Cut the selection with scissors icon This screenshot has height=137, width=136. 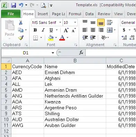pyautogui.click(x=20, y=22)
